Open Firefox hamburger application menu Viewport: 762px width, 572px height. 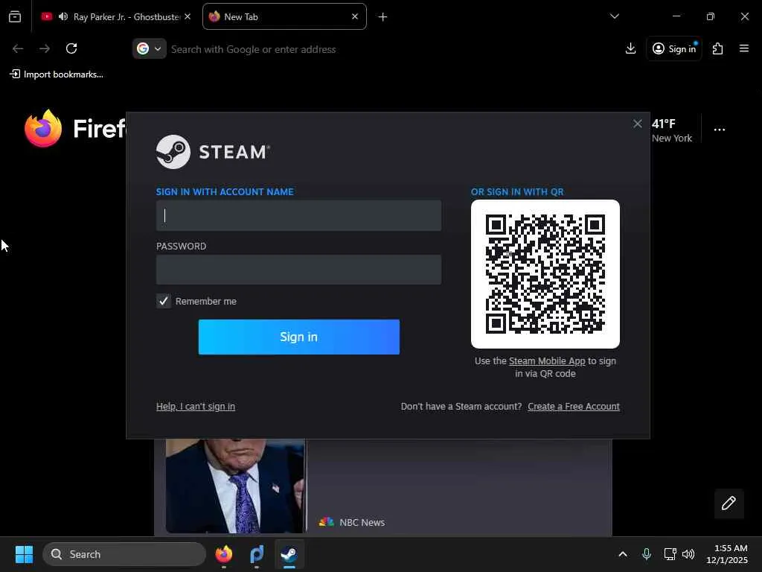click(744, 48)
